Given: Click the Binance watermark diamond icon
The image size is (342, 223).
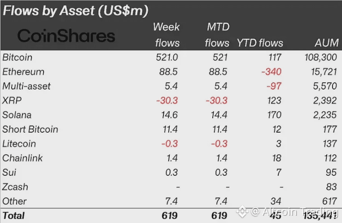Looking at the screenshot, I should click(242, 211).
